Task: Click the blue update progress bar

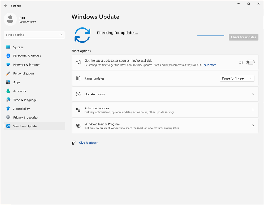Action: [211, 36]
